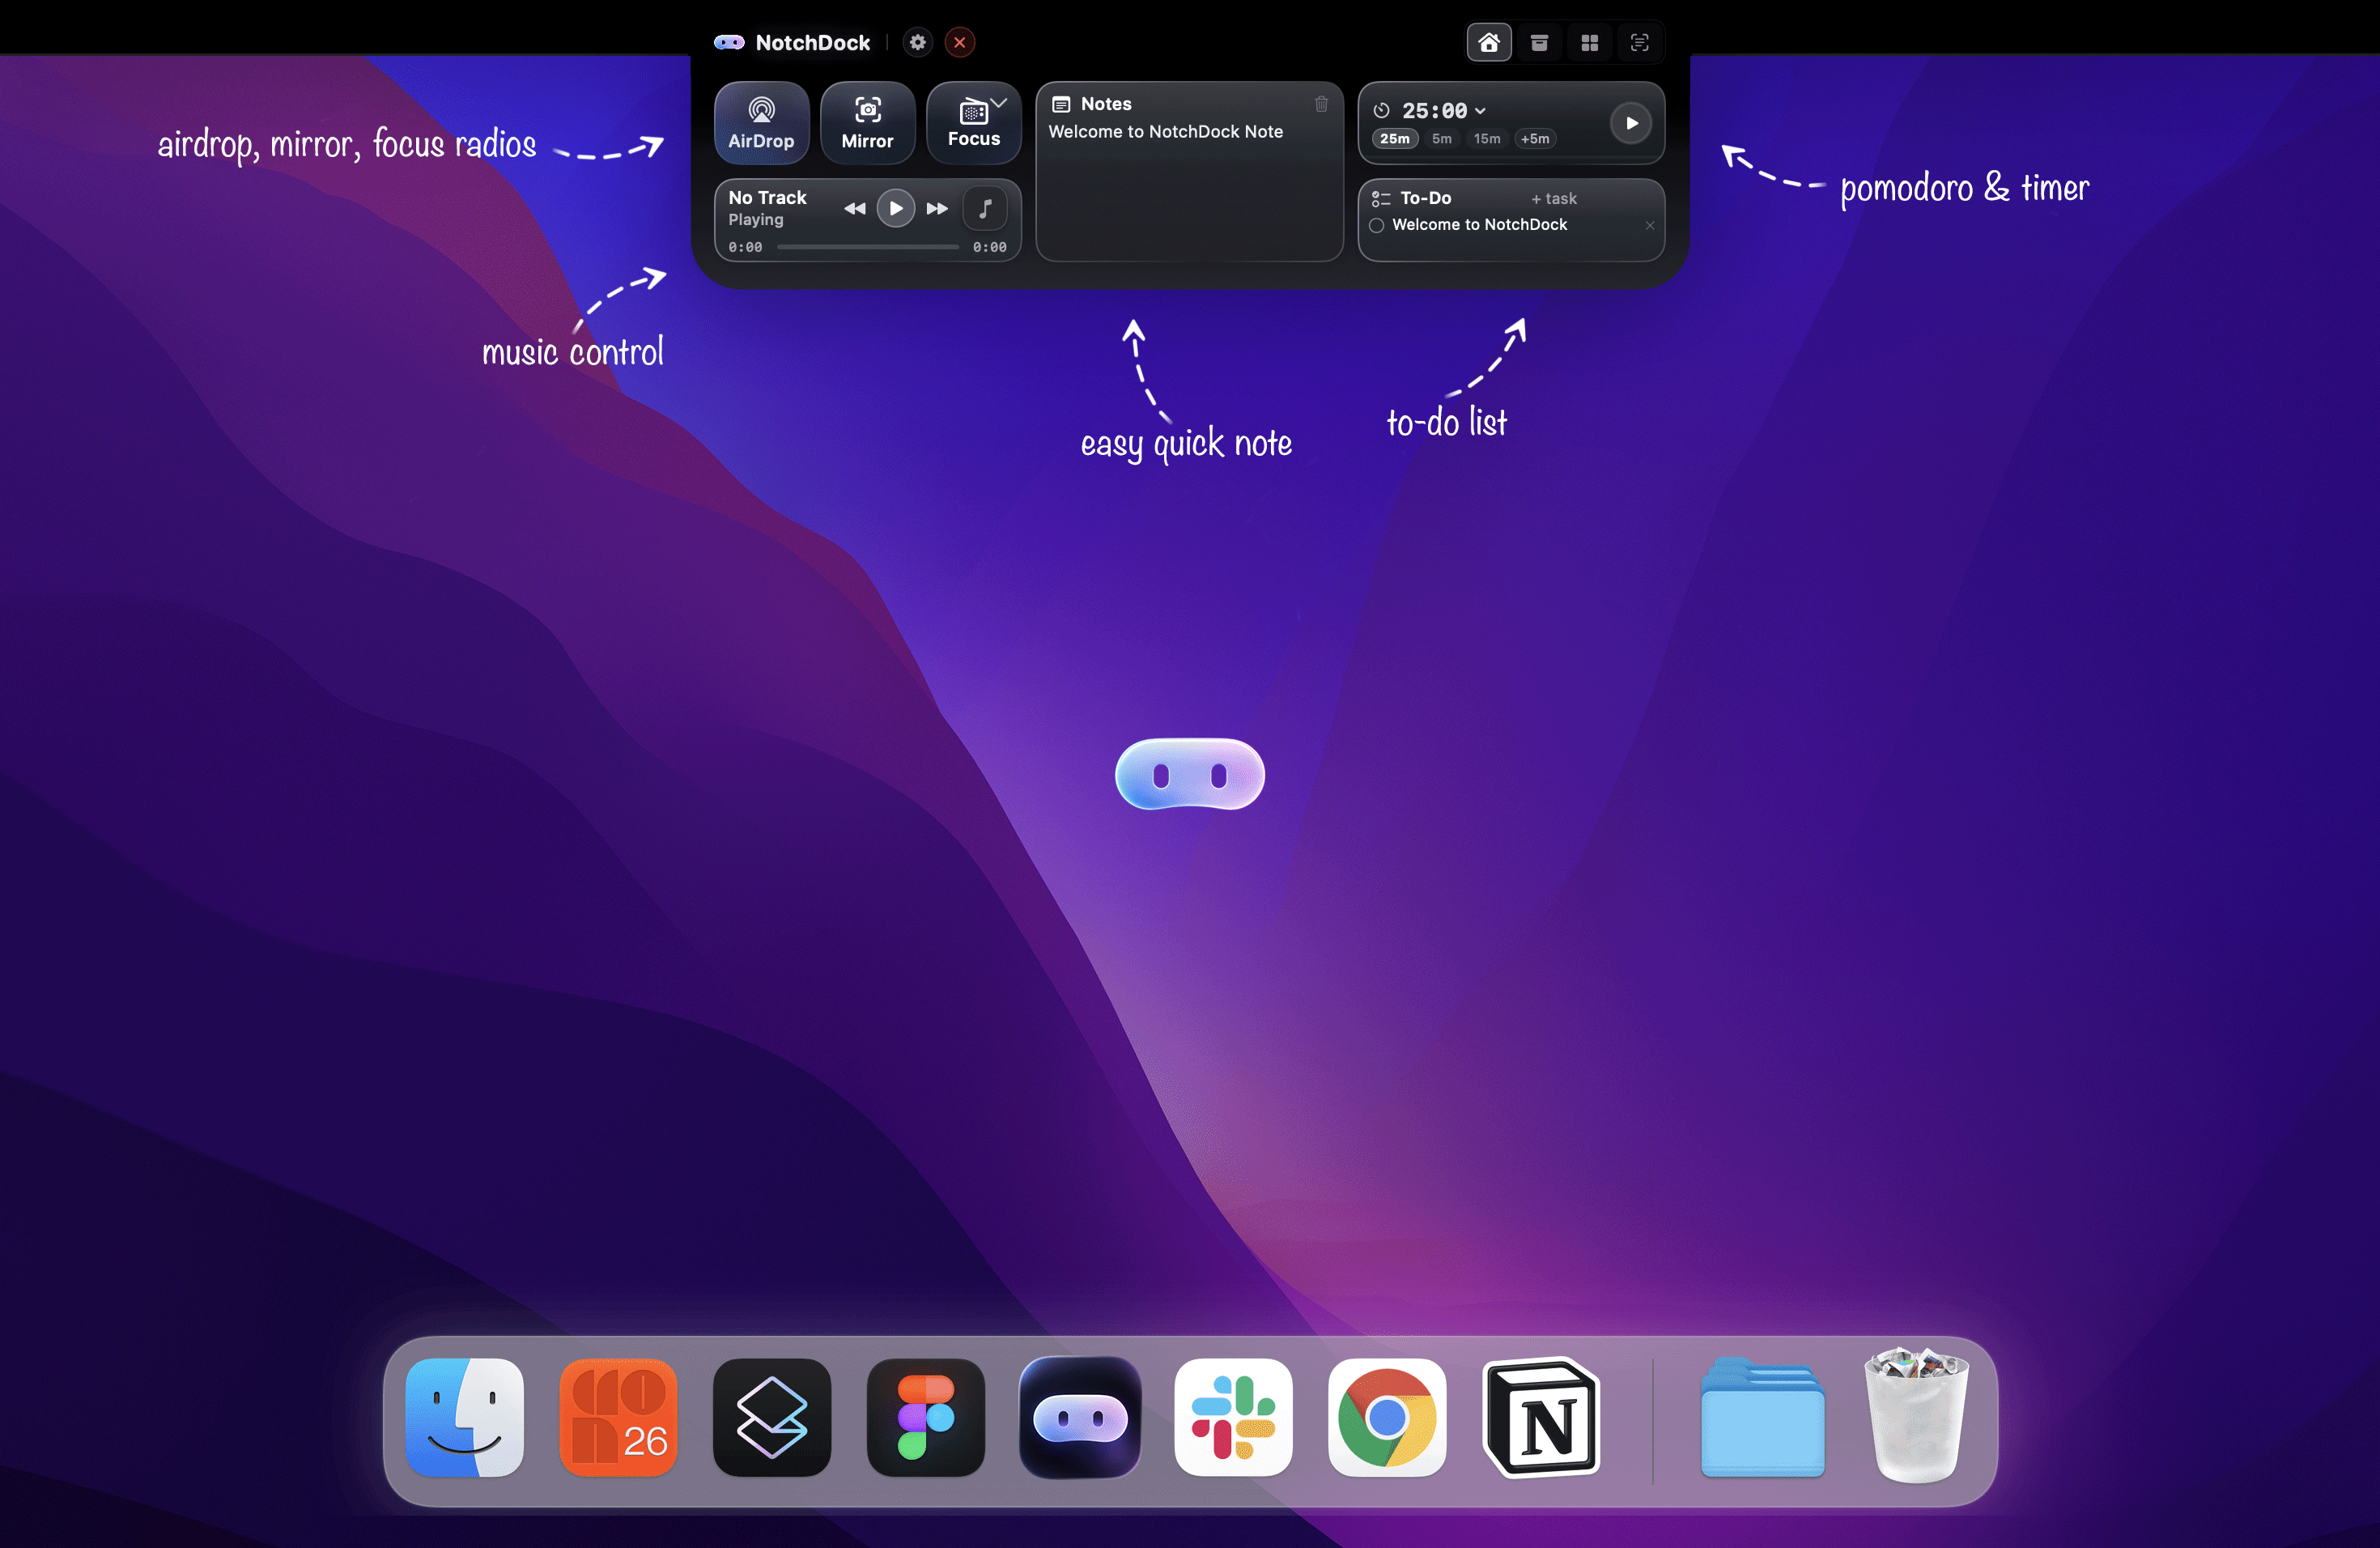
Task: Open Finder from the Dock
Action: point(464,1417)
